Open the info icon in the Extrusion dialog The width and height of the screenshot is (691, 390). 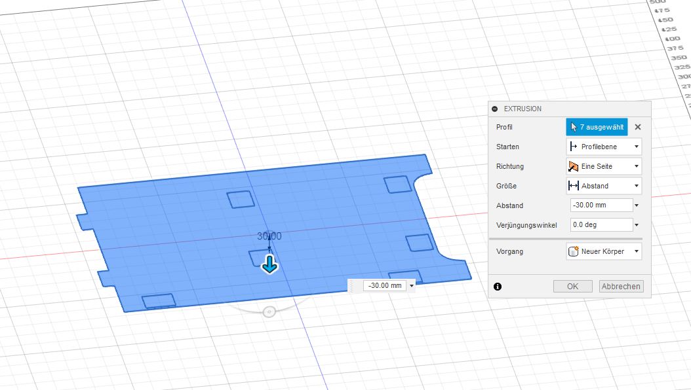tap(498, 287)
